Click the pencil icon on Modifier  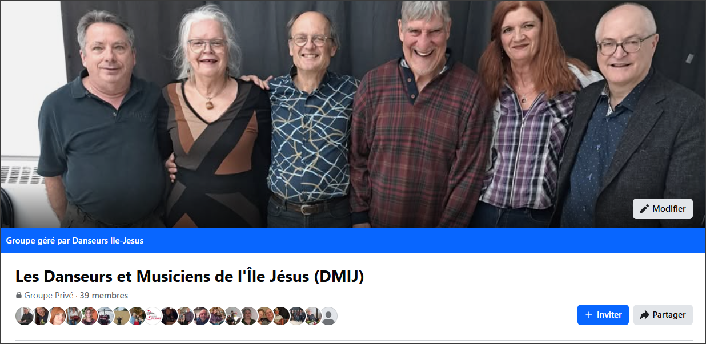click(x=645, y=209)
